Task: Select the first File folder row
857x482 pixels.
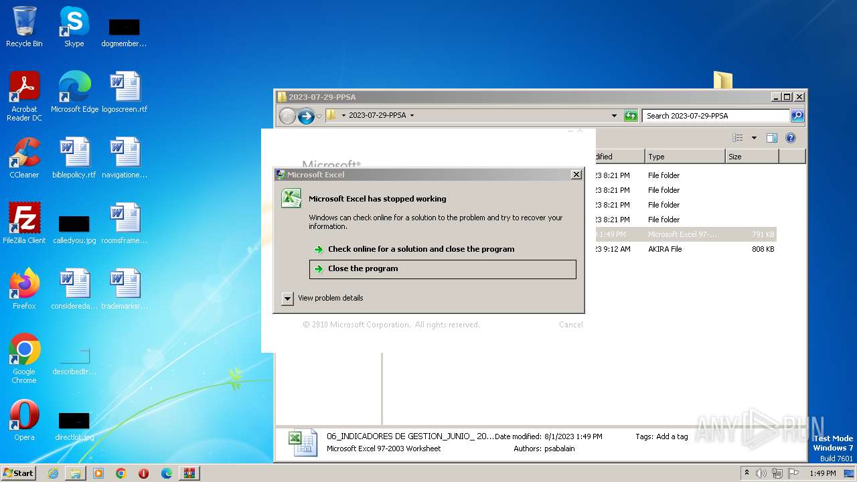Action: pos(685,175)
